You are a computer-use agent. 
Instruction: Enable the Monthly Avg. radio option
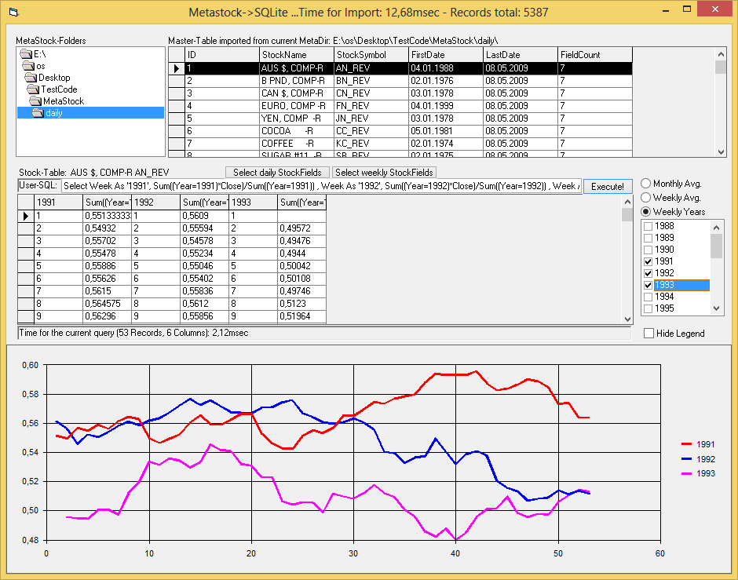click(x=647, y=184)
